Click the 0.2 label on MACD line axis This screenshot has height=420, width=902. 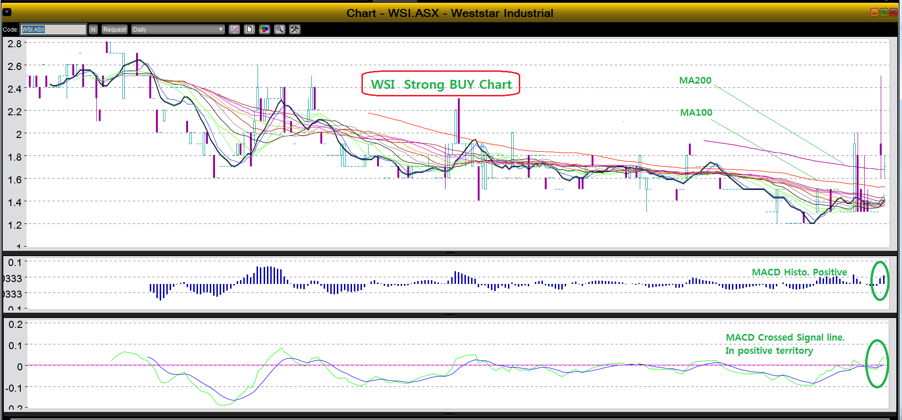tap(16, 325)
